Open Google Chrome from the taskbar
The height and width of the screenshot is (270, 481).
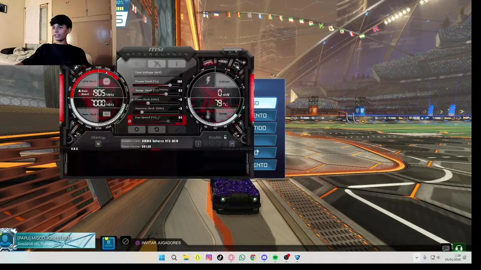pyautogui.click(x=253, y=258)
